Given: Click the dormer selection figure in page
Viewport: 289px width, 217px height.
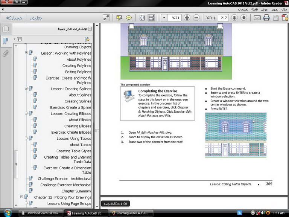Looking at the screenshot, I should [236, 135].
